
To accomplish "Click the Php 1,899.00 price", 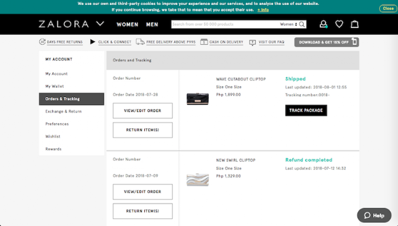I will [228, 95].
